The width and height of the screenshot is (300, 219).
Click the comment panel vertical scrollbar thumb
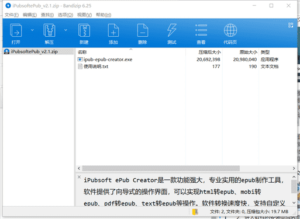point(294,186)
